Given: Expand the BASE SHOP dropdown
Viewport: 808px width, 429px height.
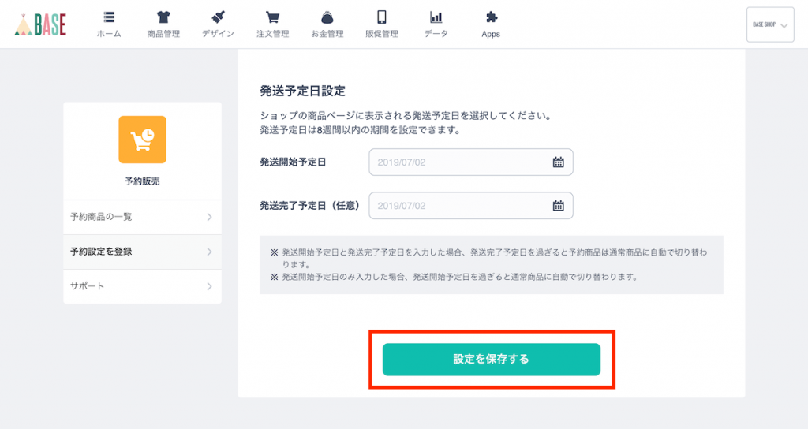Looking at the screenshot, I should (x=770, y=24).
